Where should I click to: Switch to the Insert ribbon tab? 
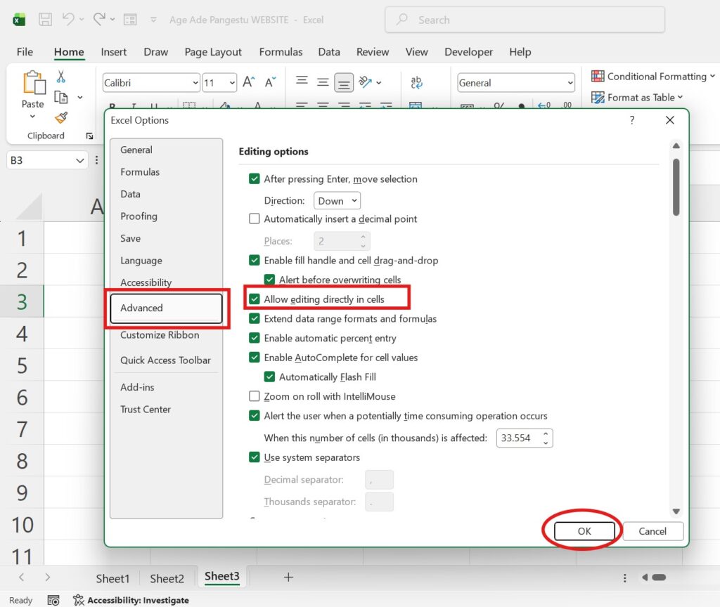(113, 52)
